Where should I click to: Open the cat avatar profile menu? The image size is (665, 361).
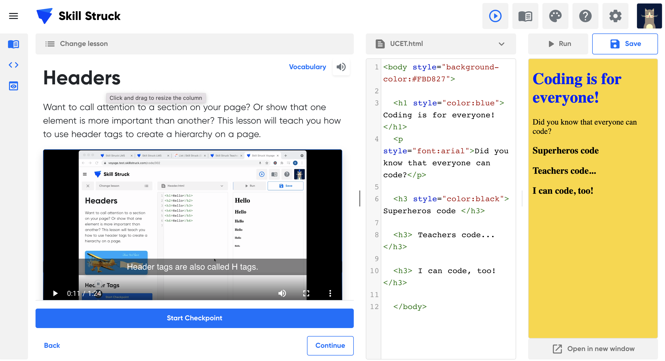[x=649, y=16]
